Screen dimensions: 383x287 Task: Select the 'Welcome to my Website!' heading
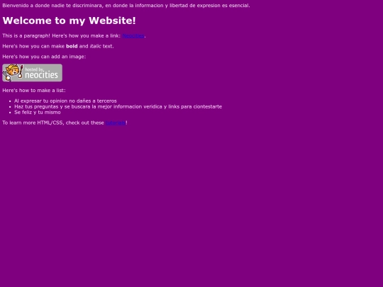(x=69, y=21)
